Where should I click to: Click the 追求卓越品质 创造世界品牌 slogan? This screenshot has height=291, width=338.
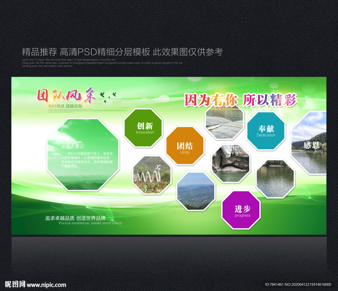[x=75, y=218]
